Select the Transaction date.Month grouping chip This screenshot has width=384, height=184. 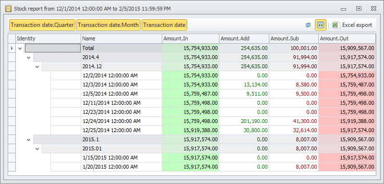coord(108,25)
